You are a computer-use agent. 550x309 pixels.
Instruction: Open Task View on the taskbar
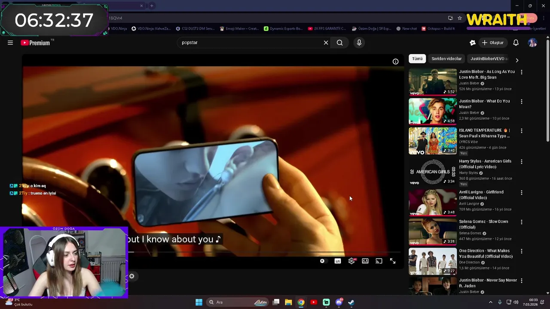pos(276,302)
